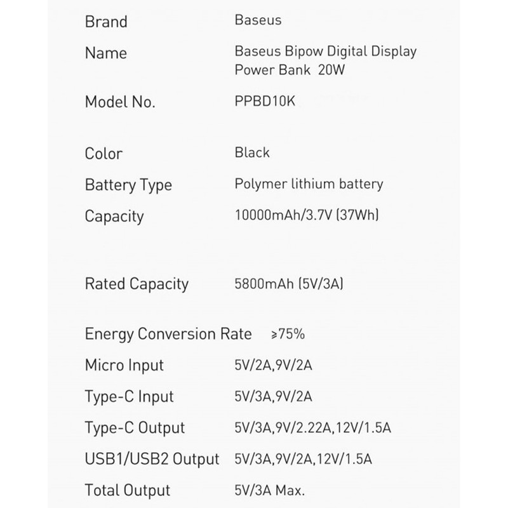Select the Baseus brand value
The image size is (508, 508).
click(258, 20)
